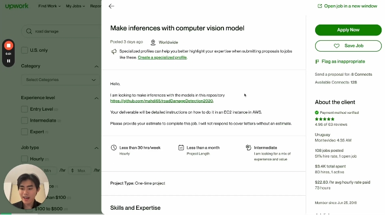Select the Hourly job type checkbox
The width and height of the screenshot is (391, 215).
pyautogui.click(x=24, y=159)
